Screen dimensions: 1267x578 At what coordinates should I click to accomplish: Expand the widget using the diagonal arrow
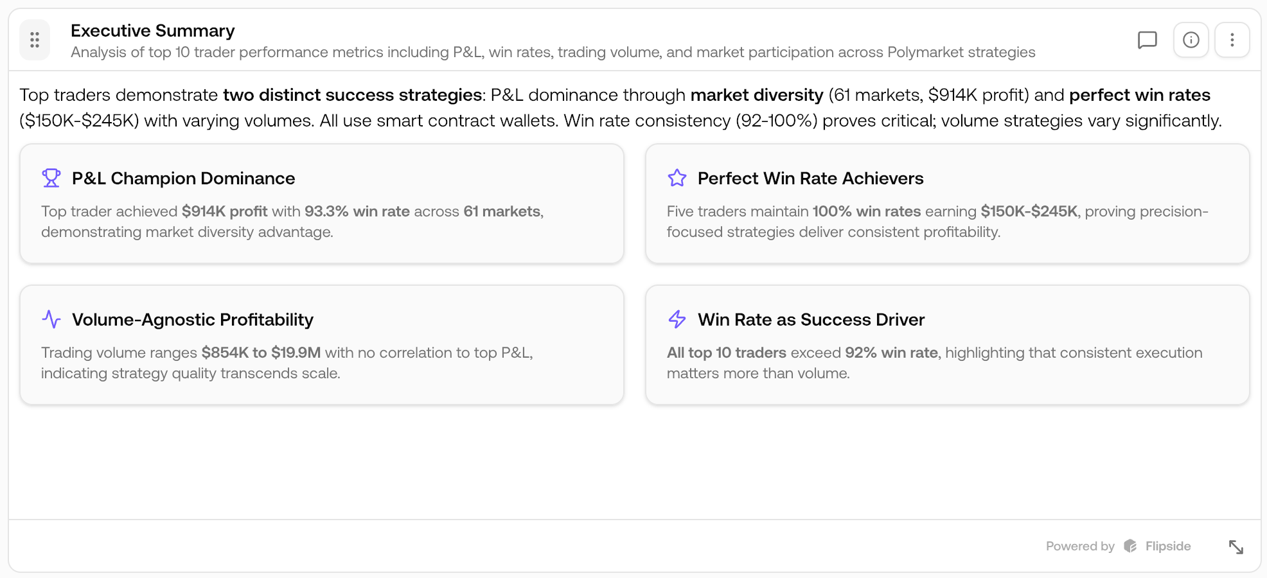pyautogui.click(x=1237, y=547)
